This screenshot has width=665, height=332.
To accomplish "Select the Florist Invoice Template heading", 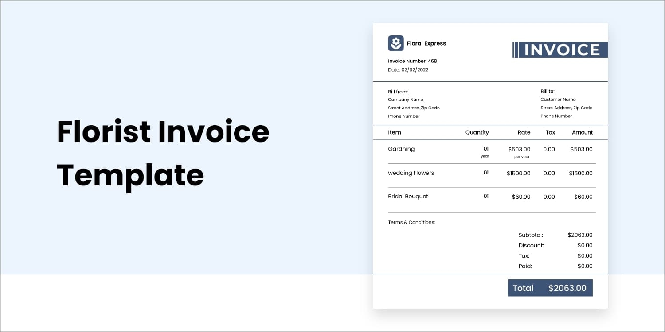I will [163, 154].
